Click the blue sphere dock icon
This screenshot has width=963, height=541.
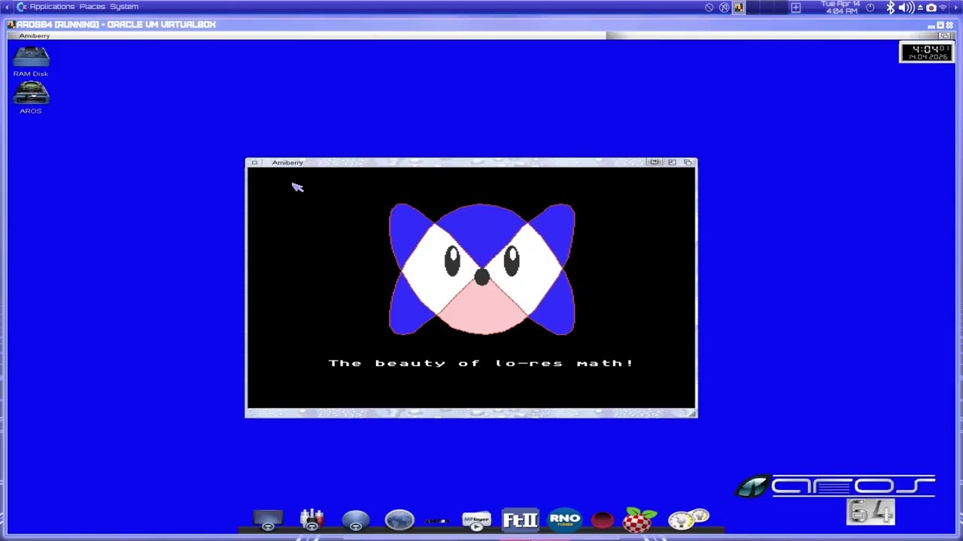(356, 520)
